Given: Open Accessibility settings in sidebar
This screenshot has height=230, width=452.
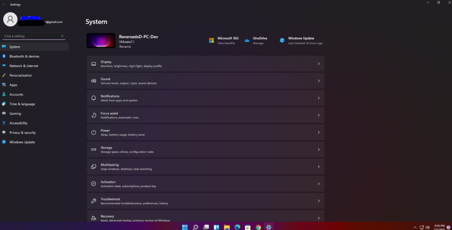Looking at the screenshot, I should (x=18, y=123).
